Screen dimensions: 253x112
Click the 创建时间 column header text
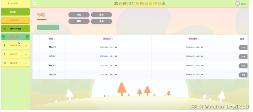pos(107,39)
